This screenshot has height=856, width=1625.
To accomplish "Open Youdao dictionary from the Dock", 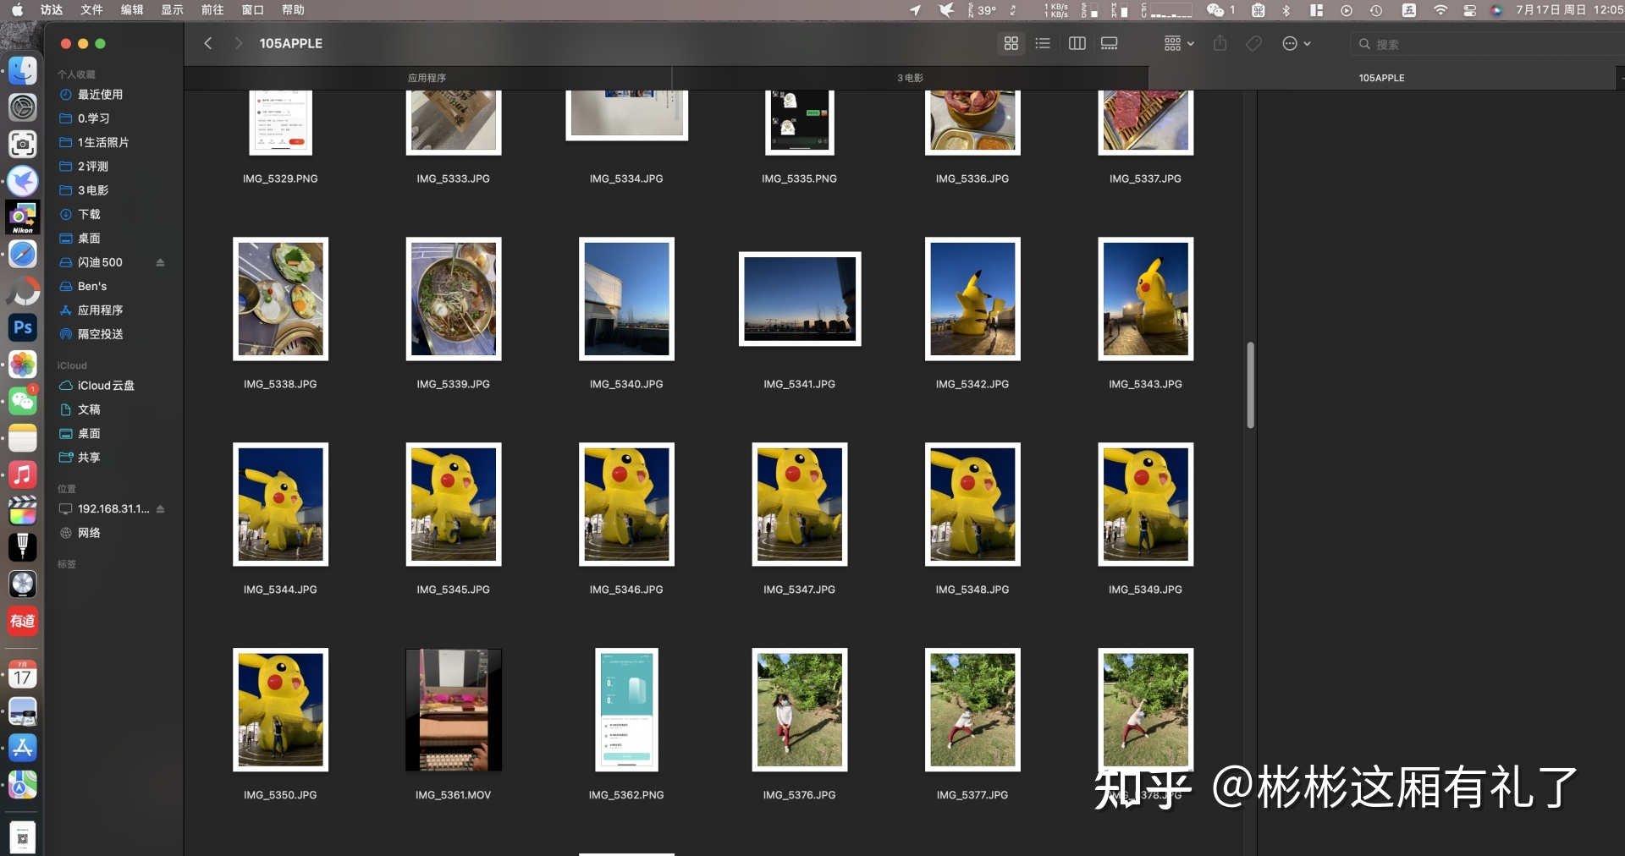I will click(23, 621).
